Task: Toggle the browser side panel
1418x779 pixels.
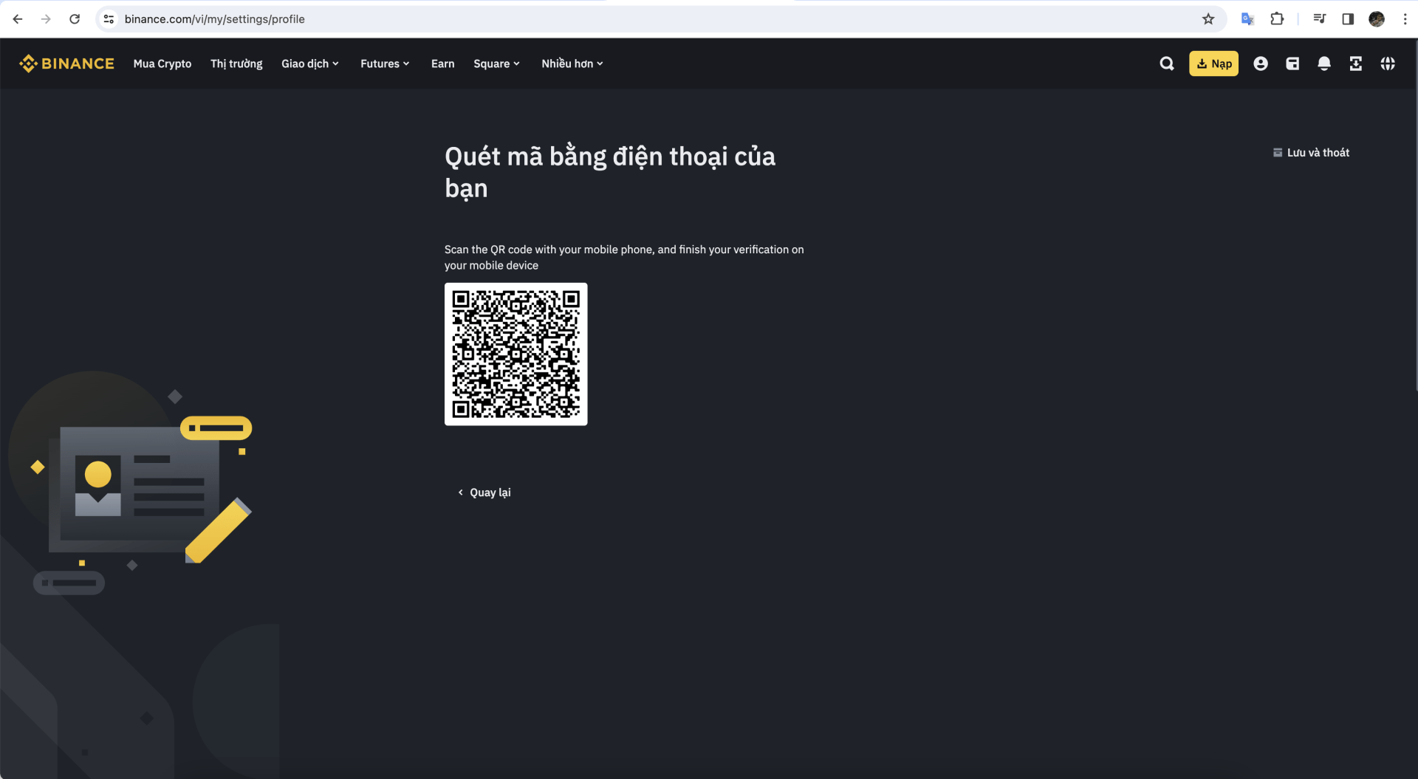Action: 1348,19
